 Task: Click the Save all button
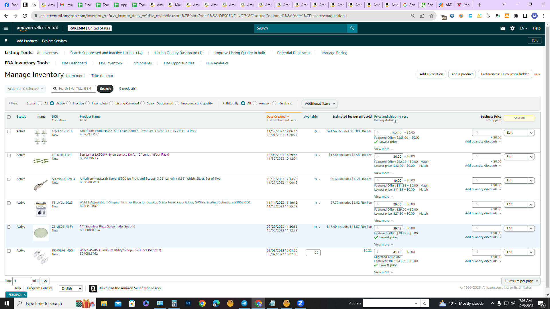pos(519,118)
